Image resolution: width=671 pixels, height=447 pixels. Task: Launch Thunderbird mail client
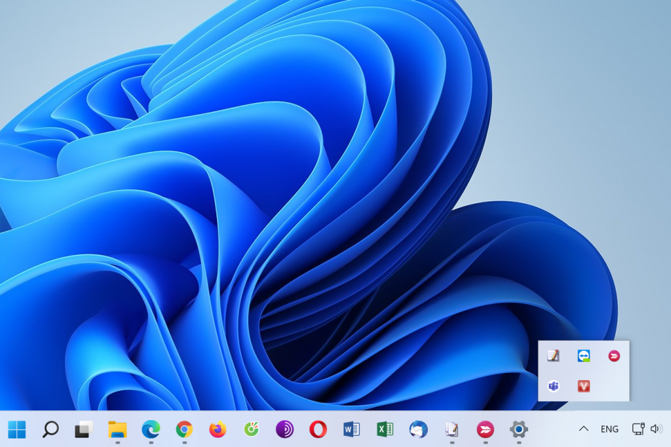click(x=418, y=429)
